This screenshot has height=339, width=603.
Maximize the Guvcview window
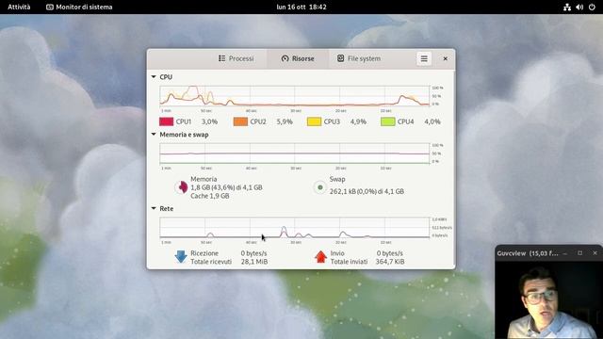coord(580,253)
